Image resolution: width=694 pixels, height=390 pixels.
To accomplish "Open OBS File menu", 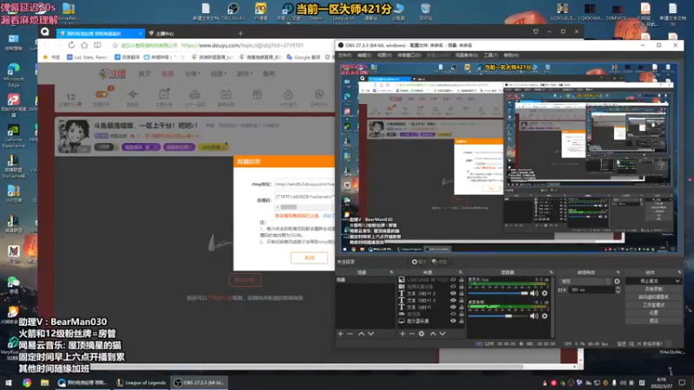I will click(344, 55).
